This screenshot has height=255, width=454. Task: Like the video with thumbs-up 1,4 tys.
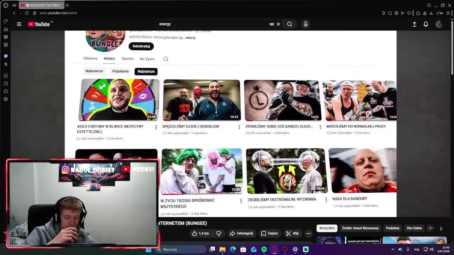[201, 233]
